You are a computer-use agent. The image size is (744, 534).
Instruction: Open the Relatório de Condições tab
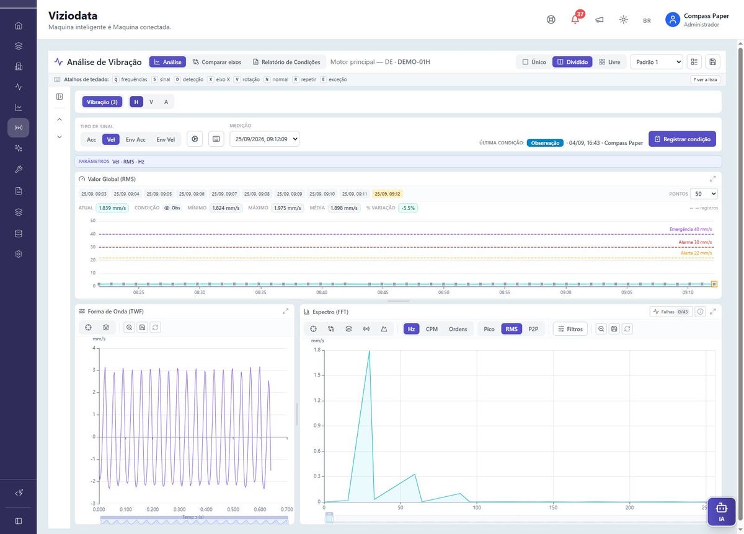coord(286,62)
